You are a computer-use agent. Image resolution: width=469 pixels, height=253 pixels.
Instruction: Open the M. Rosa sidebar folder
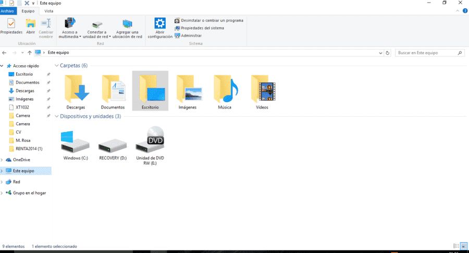(23, 140)
